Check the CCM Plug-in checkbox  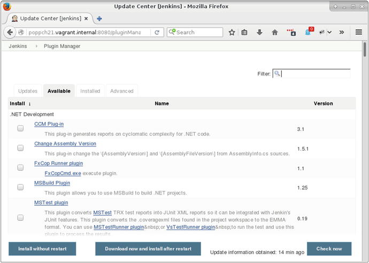[20, 128]
